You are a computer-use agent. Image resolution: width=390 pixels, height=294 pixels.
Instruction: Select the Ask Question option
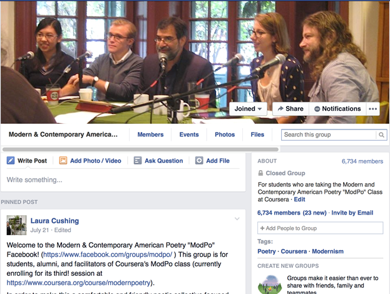(x=158, y=161)
